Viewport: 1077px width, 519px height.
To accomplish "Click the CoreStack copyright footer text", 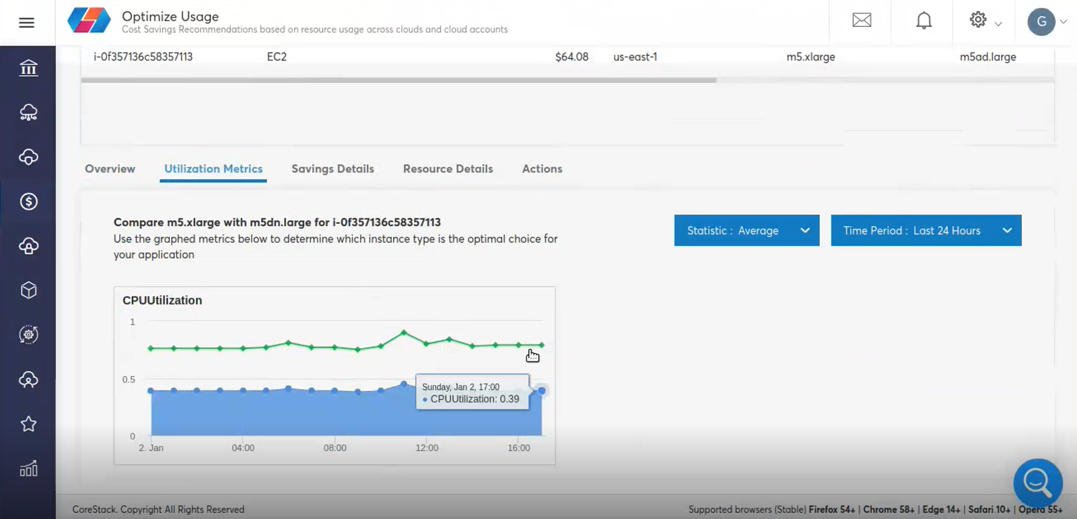I will click(158, 510).
